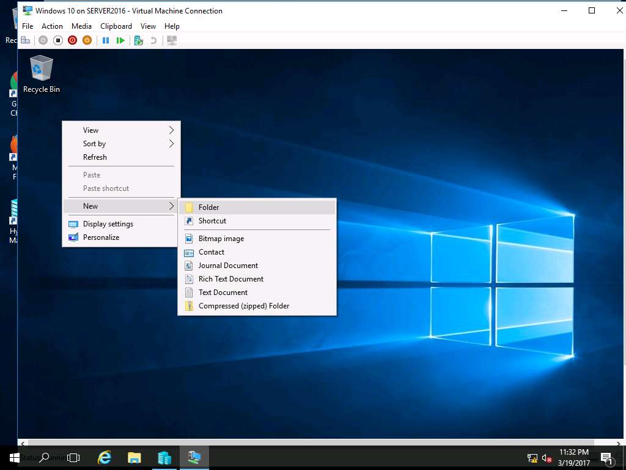Click the Enhanced Session toolbar icon
The height and width of the screenshot is (470, 626).
(x=172, y=40)
